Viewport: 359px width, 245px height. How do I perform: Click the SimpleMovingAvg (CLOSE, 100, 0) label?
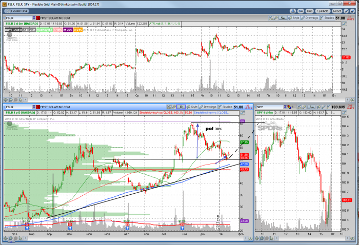click(x=161, y=113)
